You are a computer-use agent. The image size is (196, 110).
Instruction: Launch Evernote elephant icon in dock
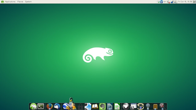tap(102, 106)
